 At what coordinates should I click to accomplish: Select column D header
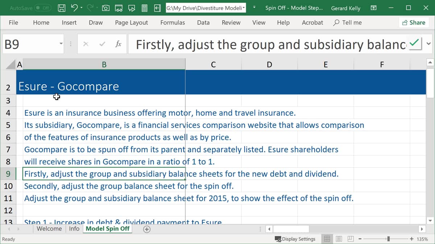point(269,65)
